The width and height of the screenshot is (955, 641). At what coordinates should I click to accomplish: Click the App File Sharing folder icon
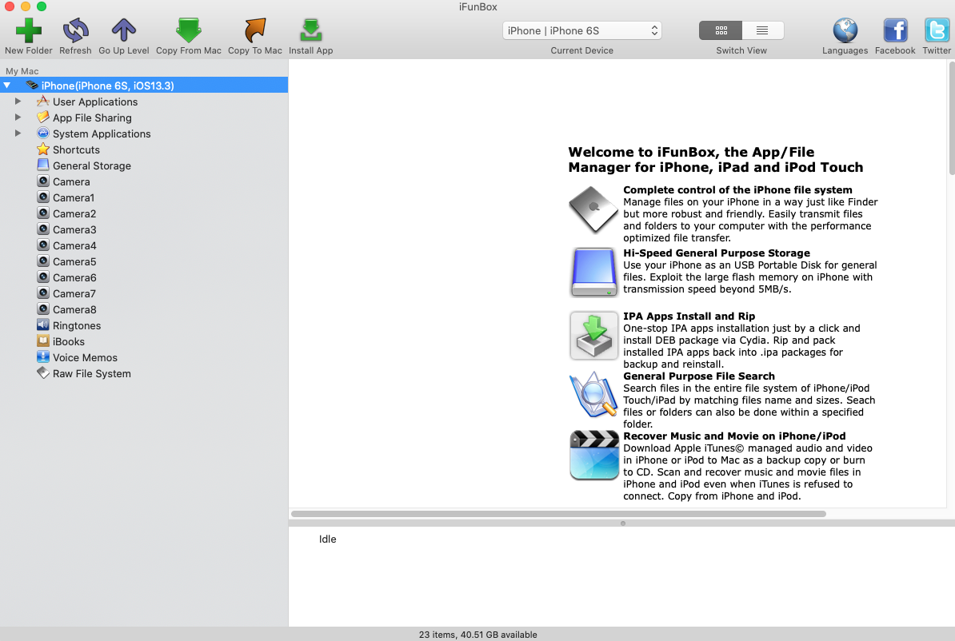pos(42,117)
